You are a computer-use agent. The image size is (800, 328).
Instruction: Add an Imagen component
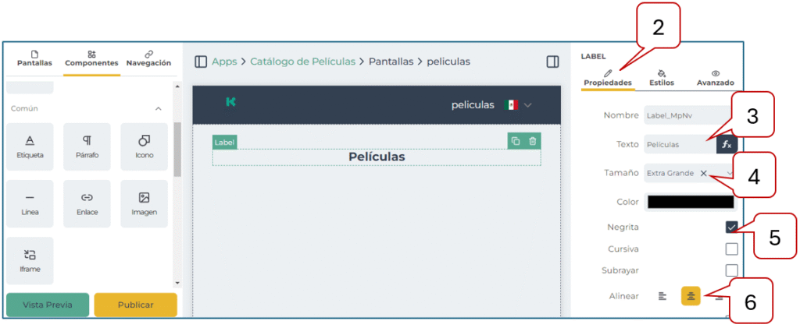[x=144, y=203]
